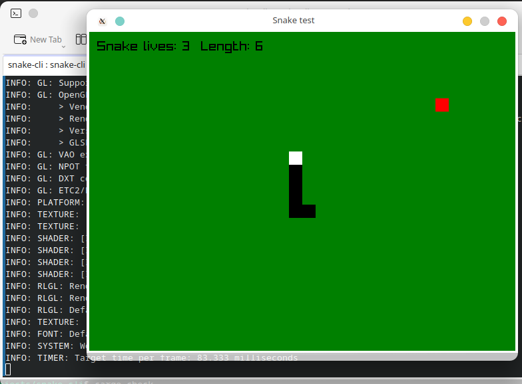Image resolution: width=522 pixels, height=384 pixels.
Task: Select the snake-cli tab in the terminal
Action: click(x=47, y=65)
